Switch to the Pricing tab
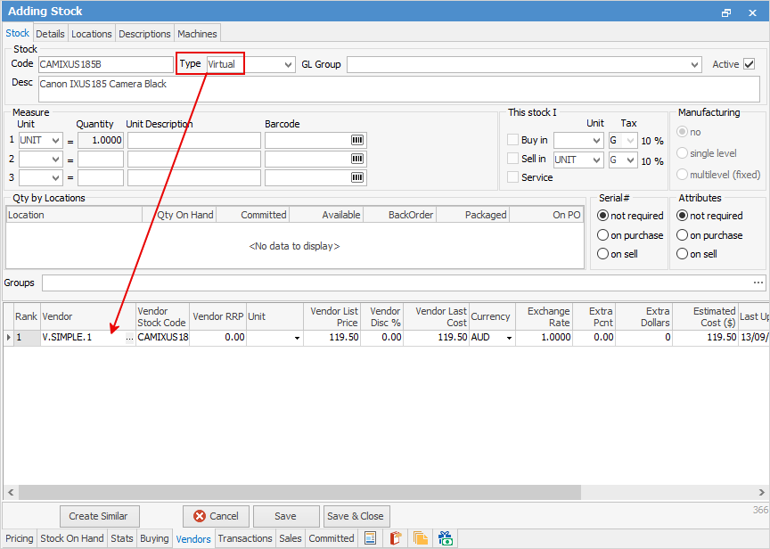770x549 pixels. pos(19,538)
